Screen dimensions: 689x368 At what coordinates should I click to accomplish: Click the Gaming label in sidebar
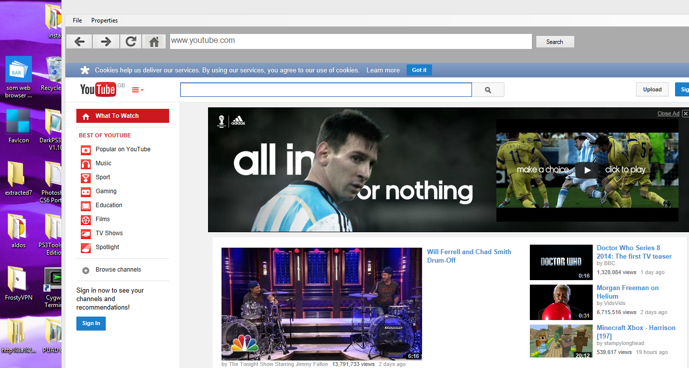(x=106, y=191)
